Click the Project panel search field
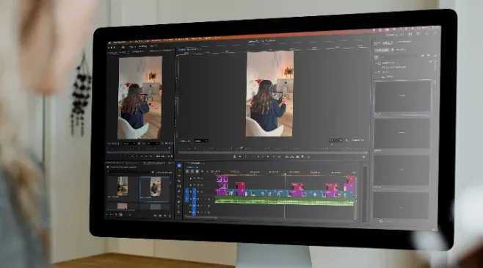483x268 pixels. (129, 172)
